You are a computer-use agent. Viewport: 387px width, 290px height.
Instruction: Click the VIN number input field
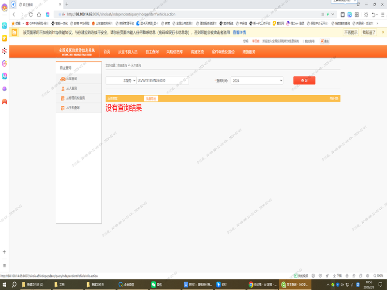163,81
